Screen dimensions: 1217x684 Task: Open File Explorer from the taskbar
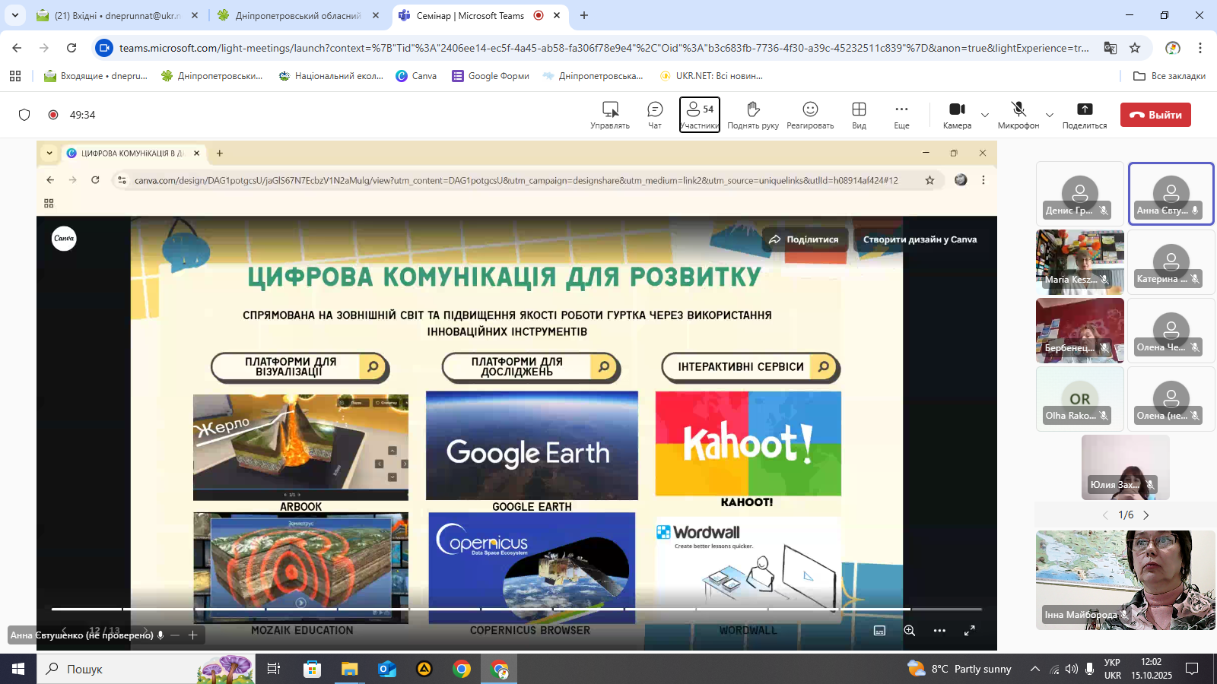click(x=349, y=669)
